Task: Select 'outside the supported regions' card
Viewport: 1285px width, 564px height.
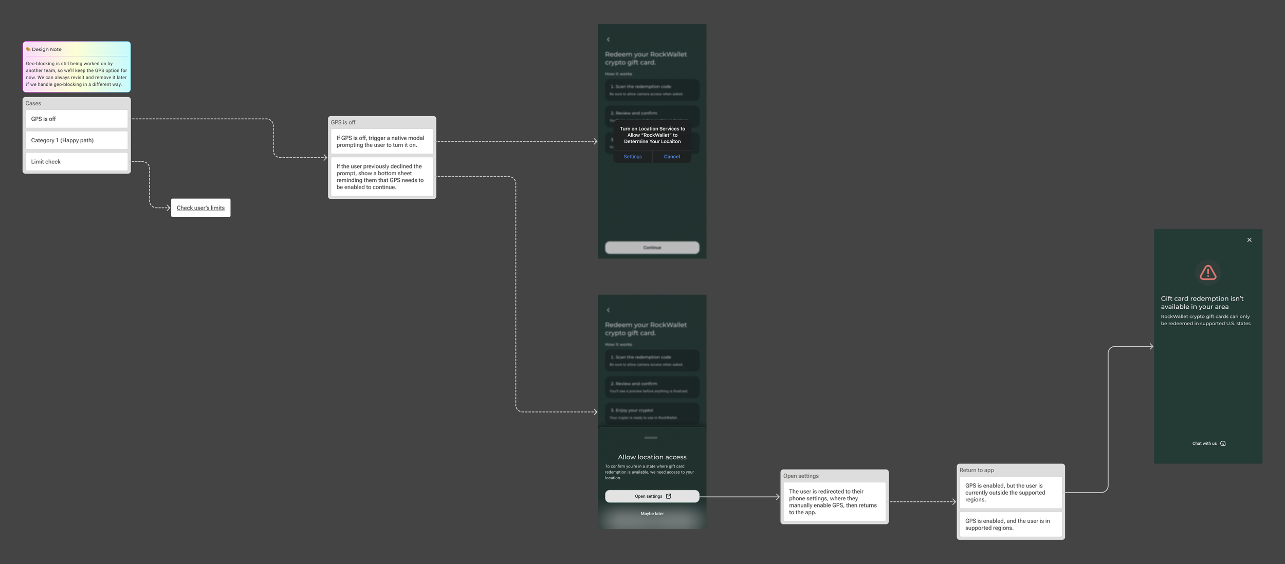Action: click(x=1011, y=493)
